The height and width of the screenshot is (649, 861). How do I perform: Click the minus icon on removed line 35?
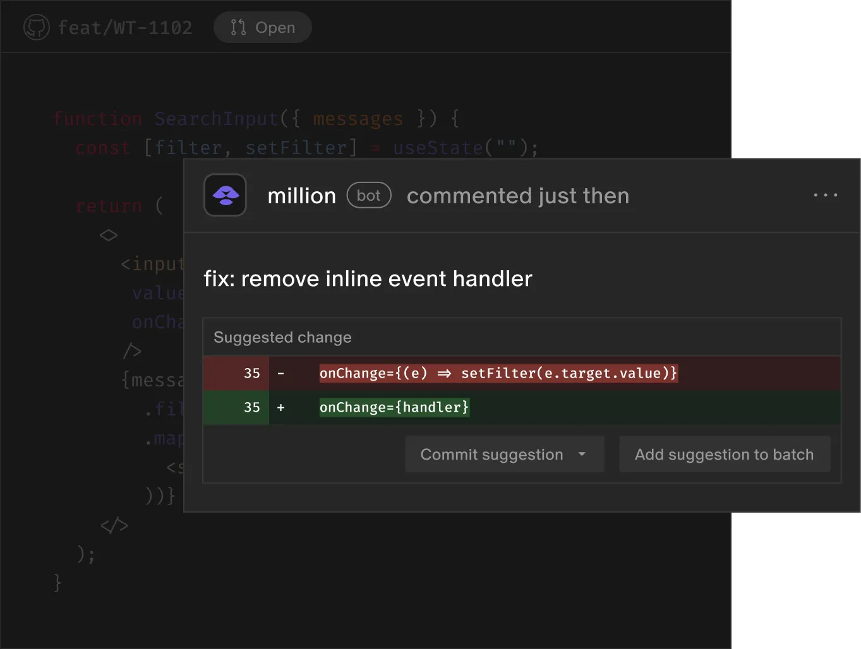pyautogui.click(x=280, y=373)
